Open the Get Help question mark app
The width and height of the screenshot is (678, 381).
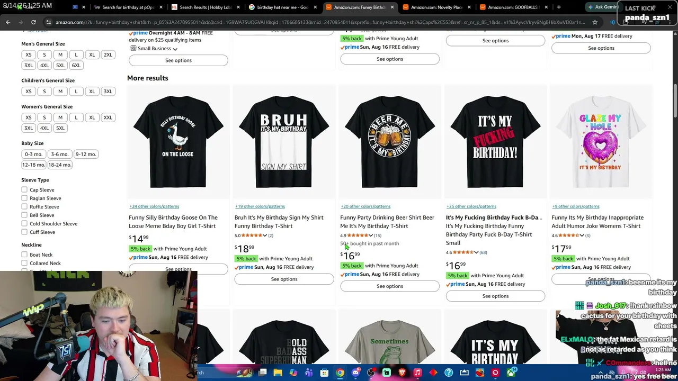coord(449,373)
